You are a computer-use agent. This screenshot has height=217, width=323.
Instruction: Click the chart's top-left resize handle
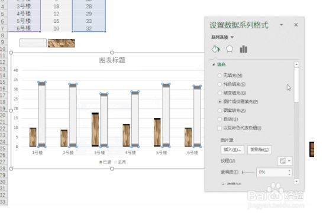click(x=11, y=53)
